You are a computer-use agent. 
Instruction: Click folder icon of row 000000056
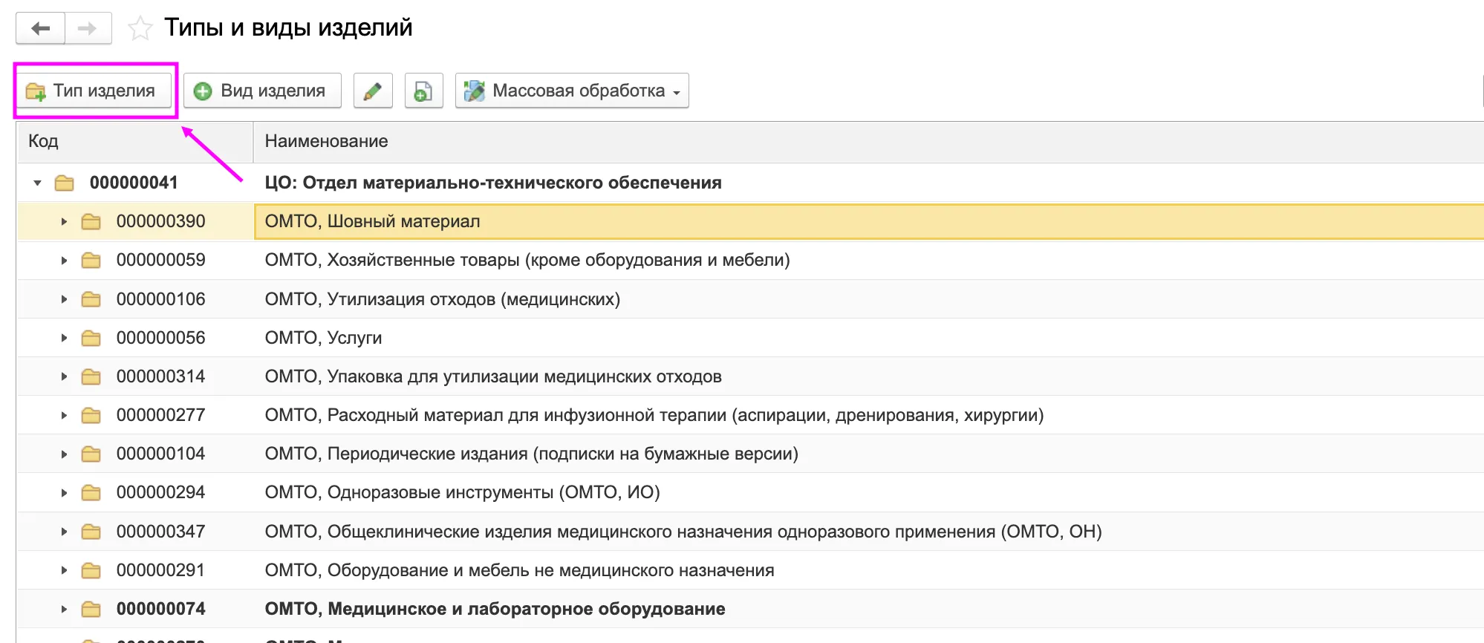pos(91,338)
